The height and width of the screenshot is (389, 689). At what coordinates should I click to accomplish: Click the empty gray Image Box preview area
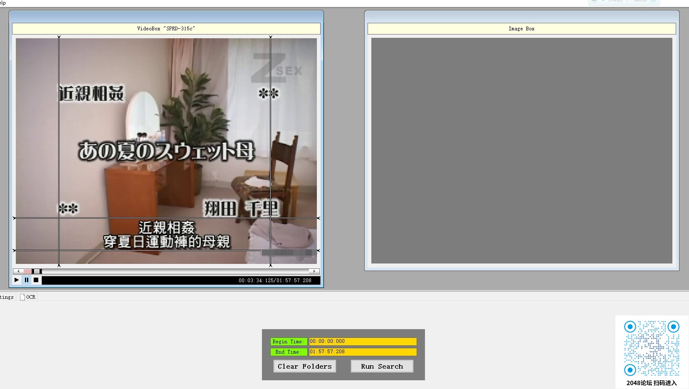pyautogui.click(x=521, y=151)
